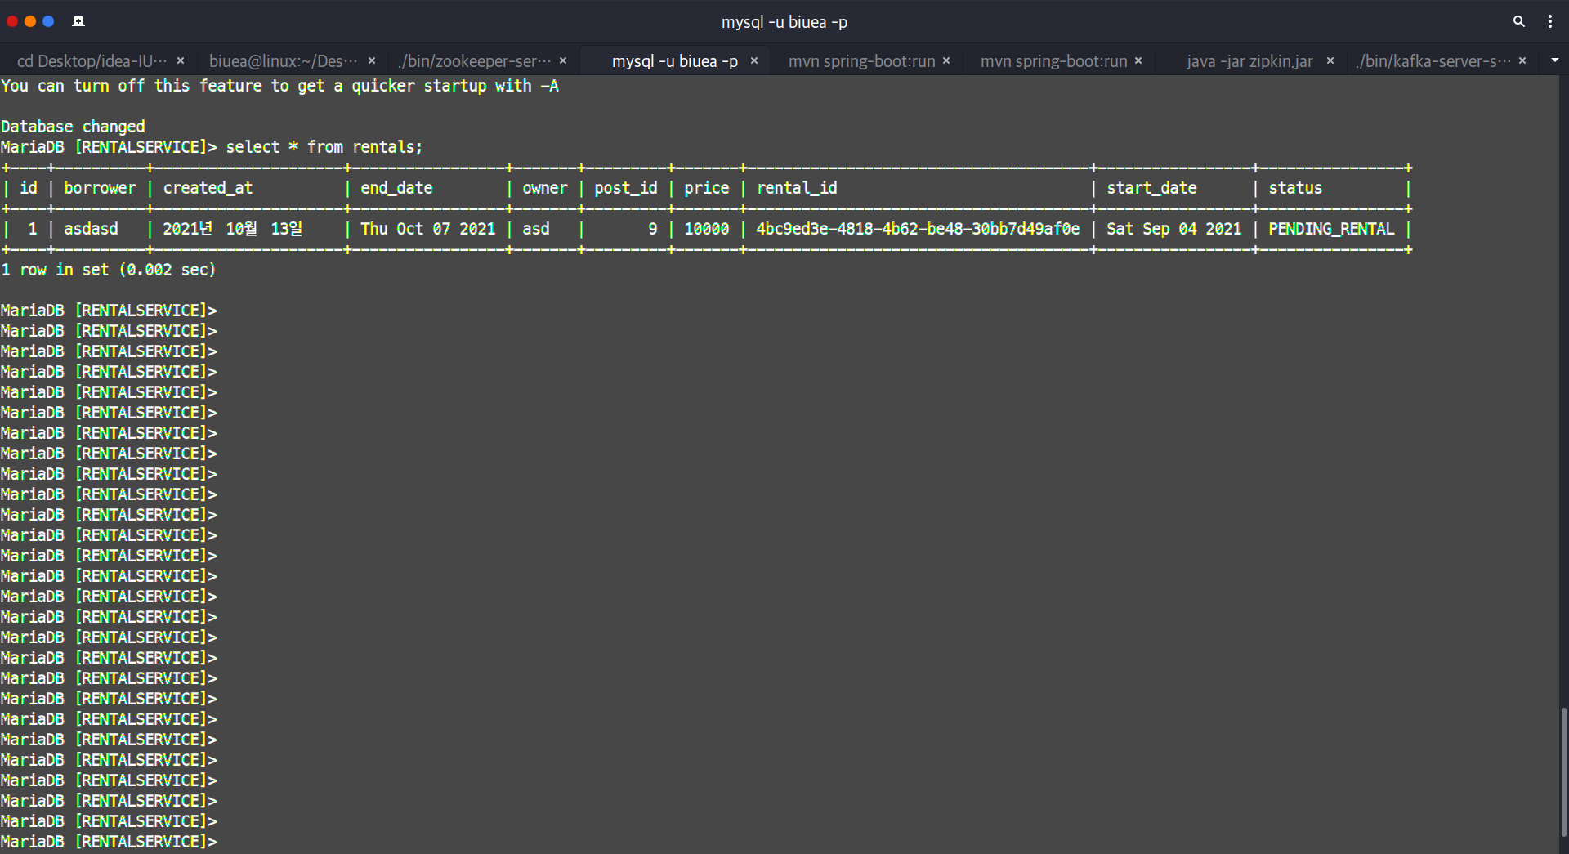
Task: Open the three-dot options menu
Action: [x=1549, y=21]
